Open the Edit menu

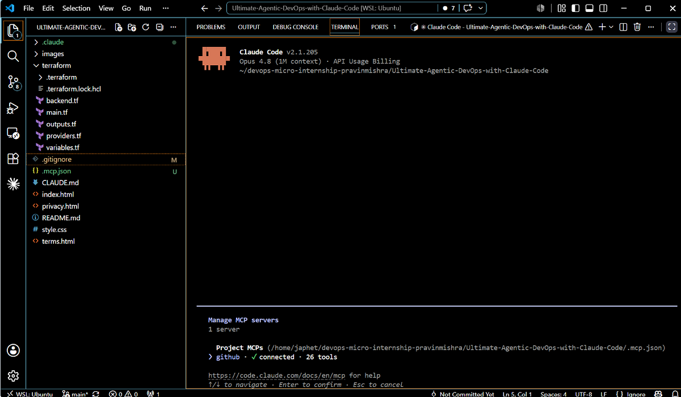coord(48,9)
